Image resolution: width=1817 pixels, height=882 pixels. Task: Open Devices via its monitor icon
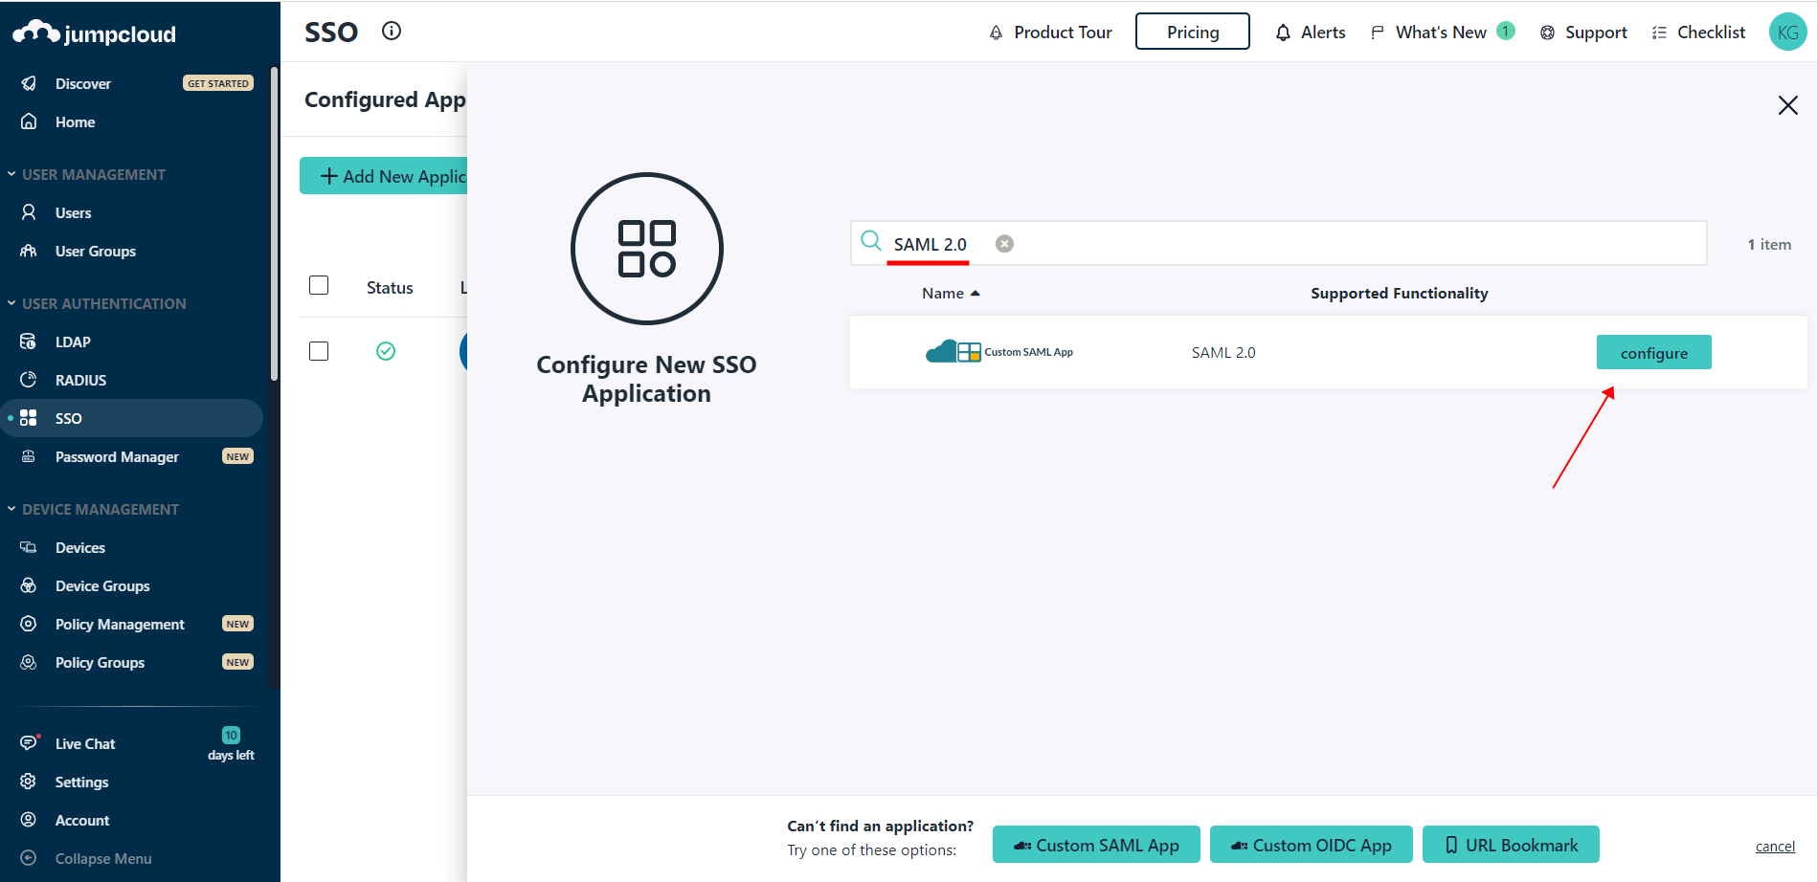pyautogui.click(x=29, y=547)
